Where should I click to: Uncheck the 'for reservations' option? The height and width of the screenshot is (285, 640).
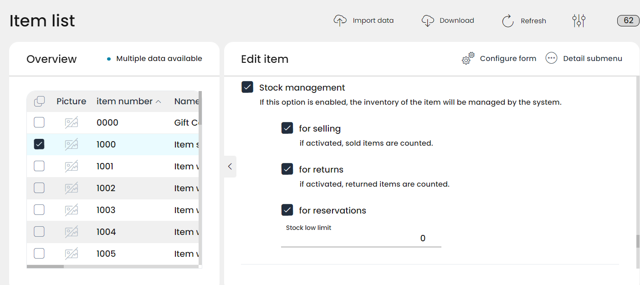tap(287, 210)
